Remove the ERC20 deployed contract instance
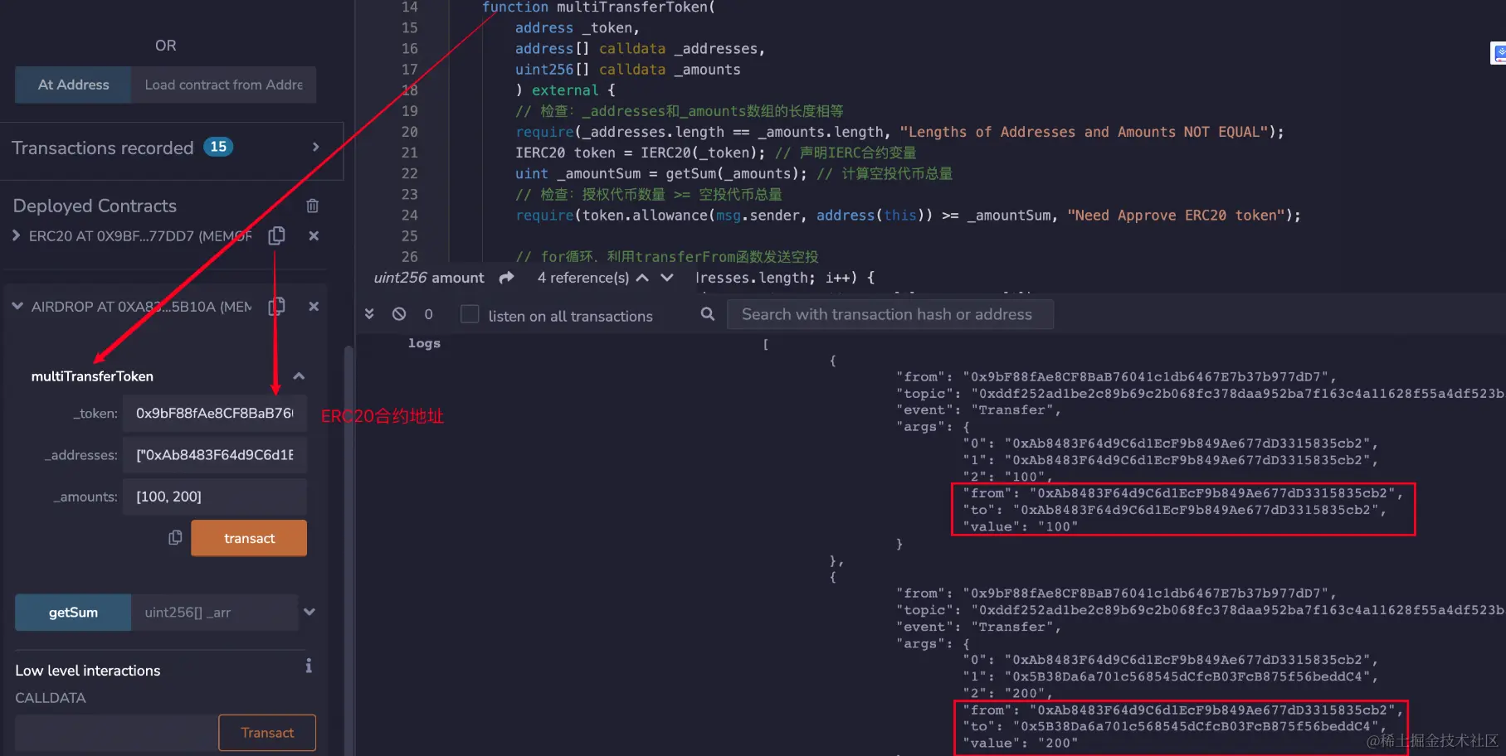The height and width of the screenshot is (756, 1506). [314, 236]
